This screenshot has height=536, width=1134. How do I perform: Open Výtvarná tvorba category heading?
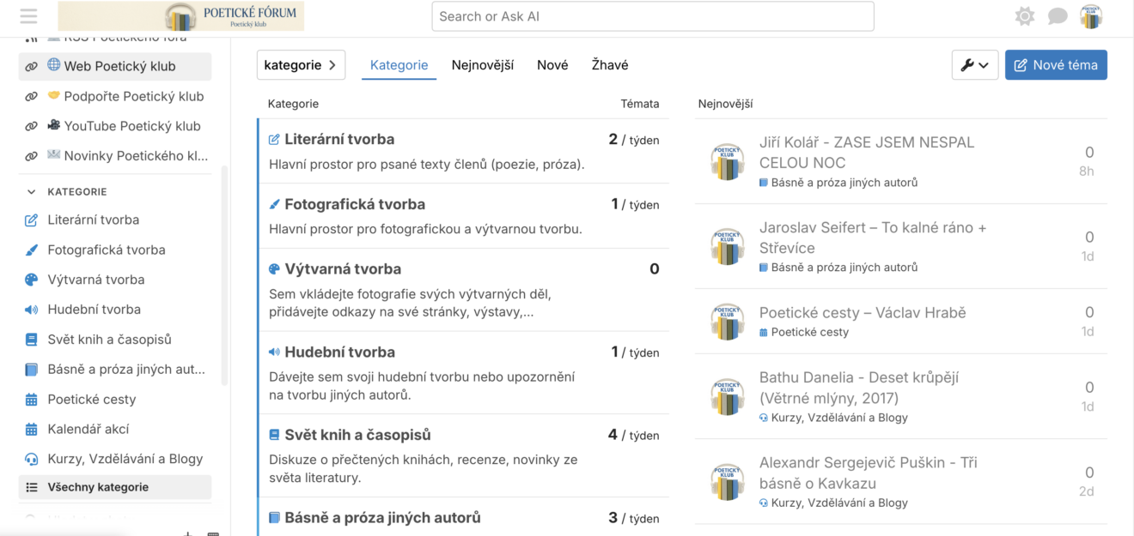click(x=343, y=269)
